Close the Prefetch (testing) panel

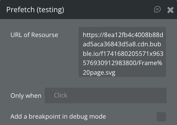(x=170, y=10)
